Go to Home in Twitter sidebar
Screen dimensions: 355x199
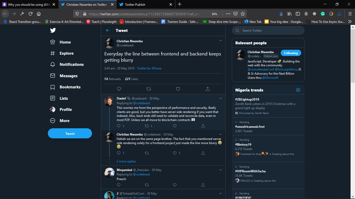pos(60,42)
